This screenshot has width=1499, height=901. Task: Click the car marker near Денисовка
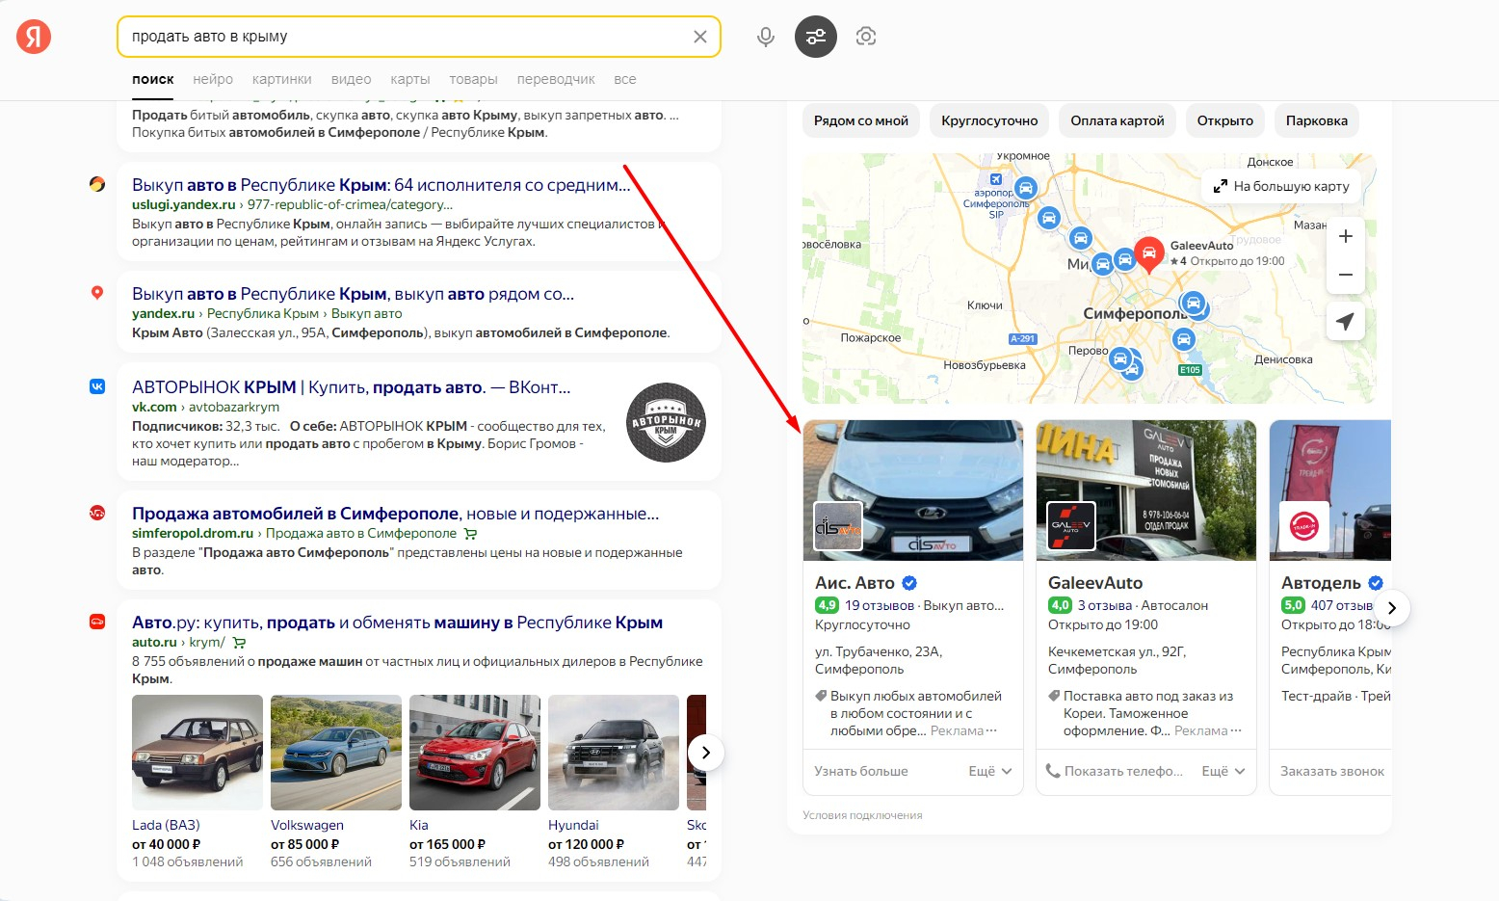click(x=1184, y=339)
